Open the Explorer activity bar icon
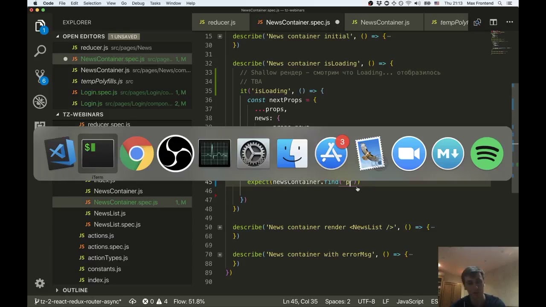The image size is (546, 307). coord(40,26)
